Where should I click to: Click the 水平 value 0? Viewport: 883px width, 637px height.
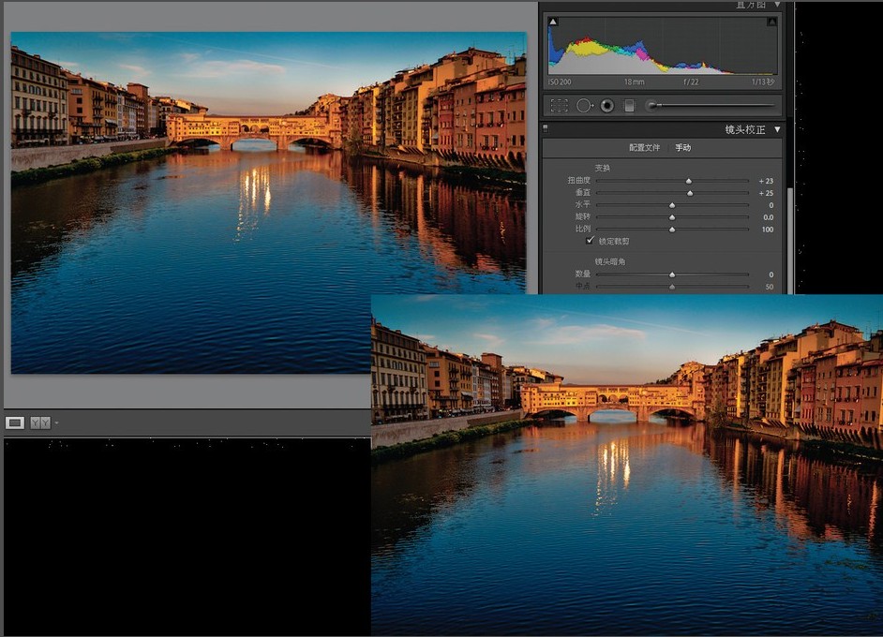(771, 205)
